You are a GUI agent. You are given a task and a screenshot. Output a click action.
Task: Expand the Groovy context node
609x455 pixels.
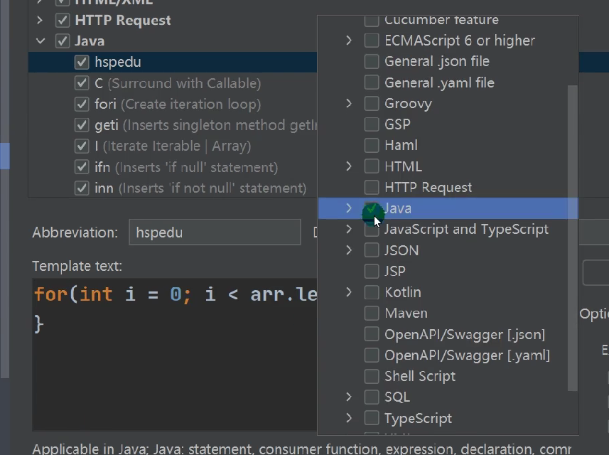coord(349,104)
